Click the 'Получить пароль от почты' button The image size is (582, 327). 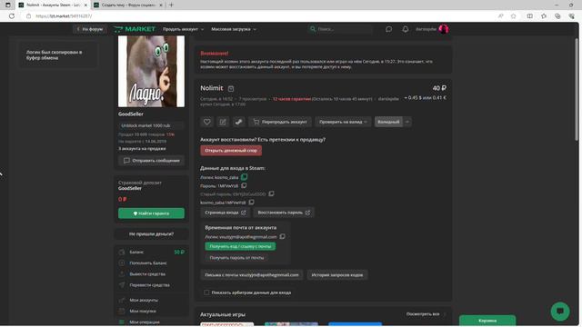pos(236,258)
